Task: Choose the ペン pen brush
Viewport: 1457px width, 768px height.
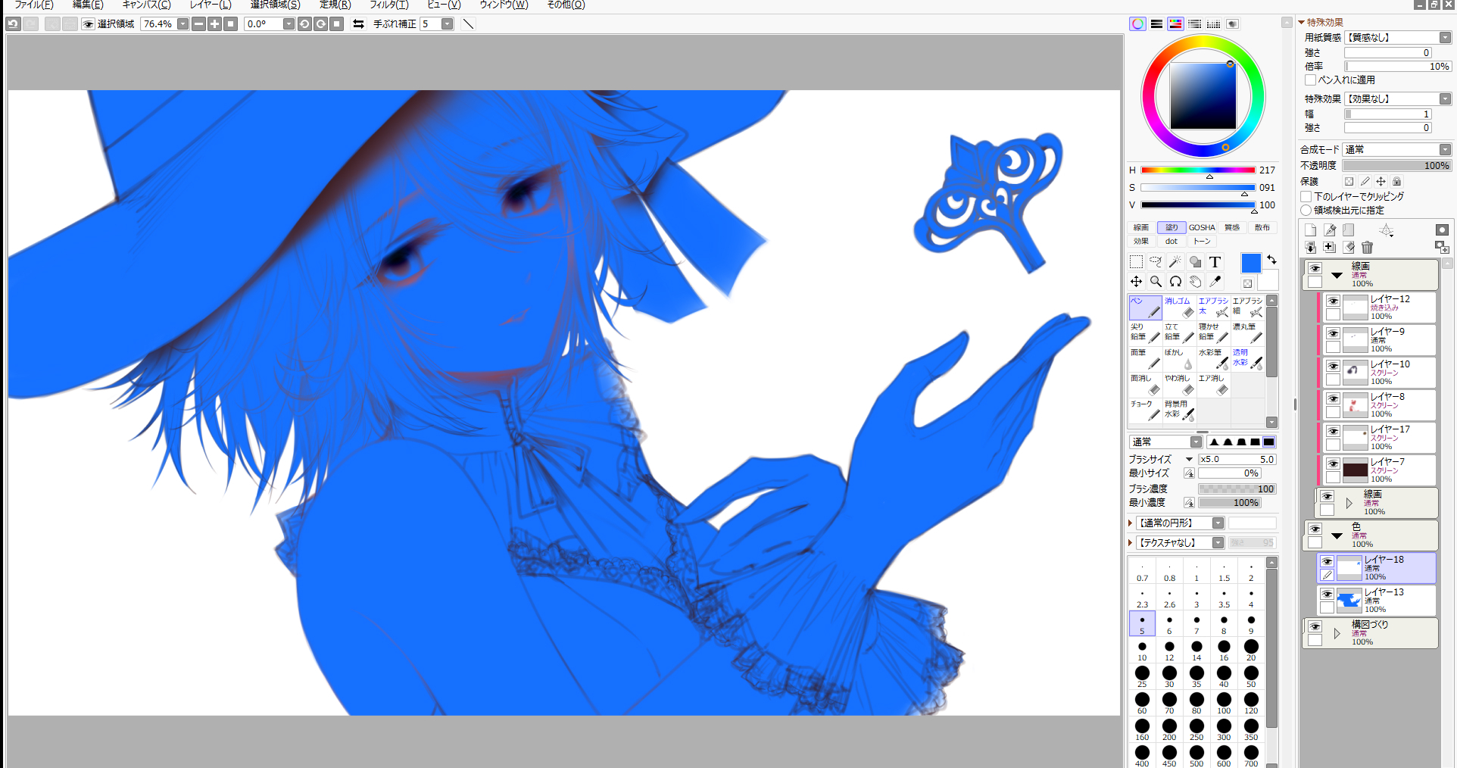Action: tap(1145, 308)
